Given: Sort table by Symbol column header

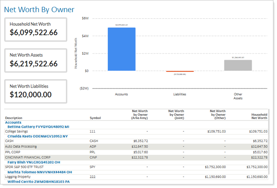Looking at the screenshot, I should [95, 118].
